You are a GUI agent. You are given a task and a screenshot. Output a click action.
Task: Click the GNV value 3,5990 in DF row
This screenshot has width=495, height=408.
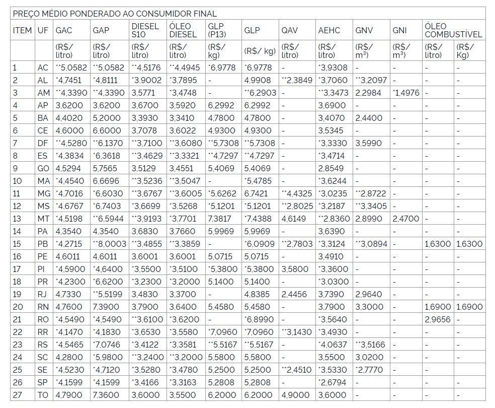pyautogui.click(x=369, y=143)
